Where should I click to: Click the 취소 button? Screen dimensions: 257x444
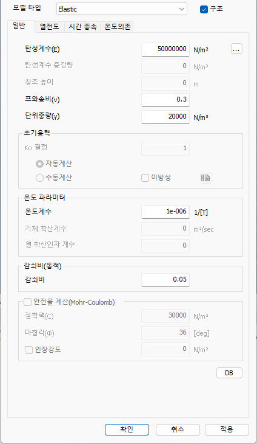(178, 429)
